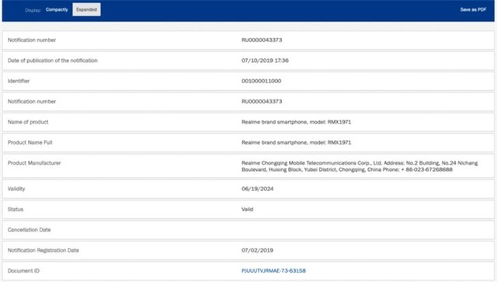
Task: Click the Document ID label
Action: point(23,270)
